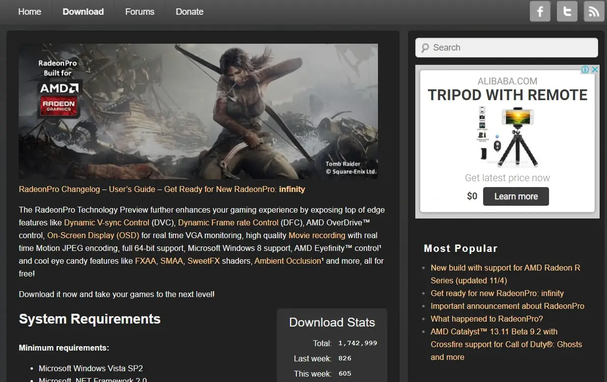607x382 pixels.
Task: Open the Facebook social icon
Action: (x=540, y=11)
